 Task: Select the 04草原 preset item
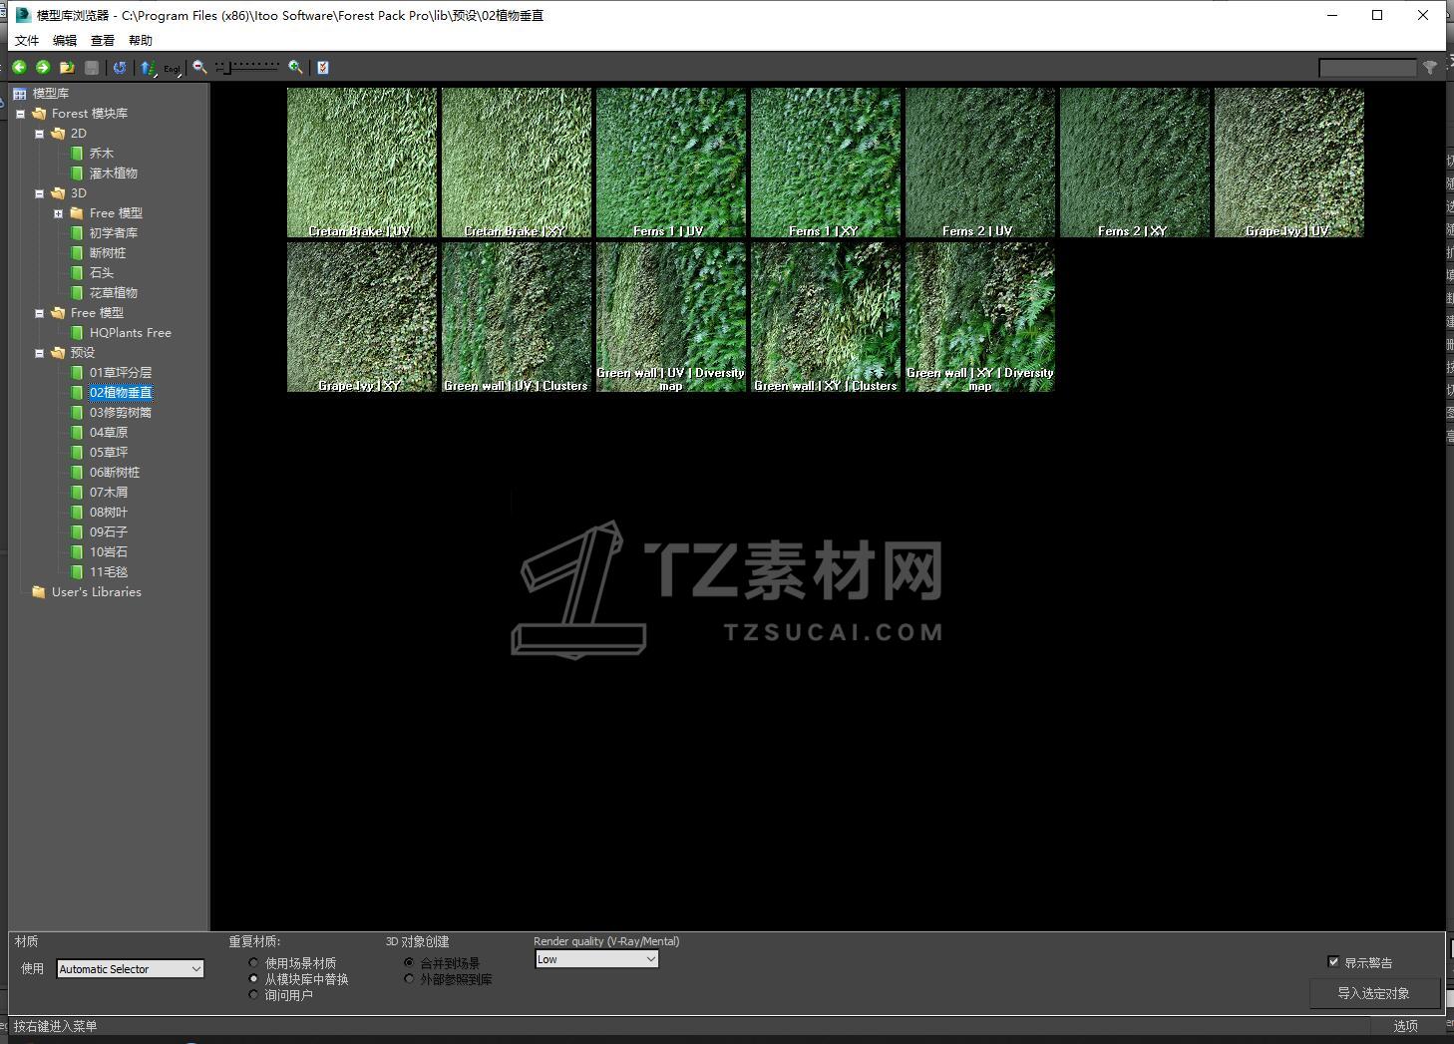[109, 433]
